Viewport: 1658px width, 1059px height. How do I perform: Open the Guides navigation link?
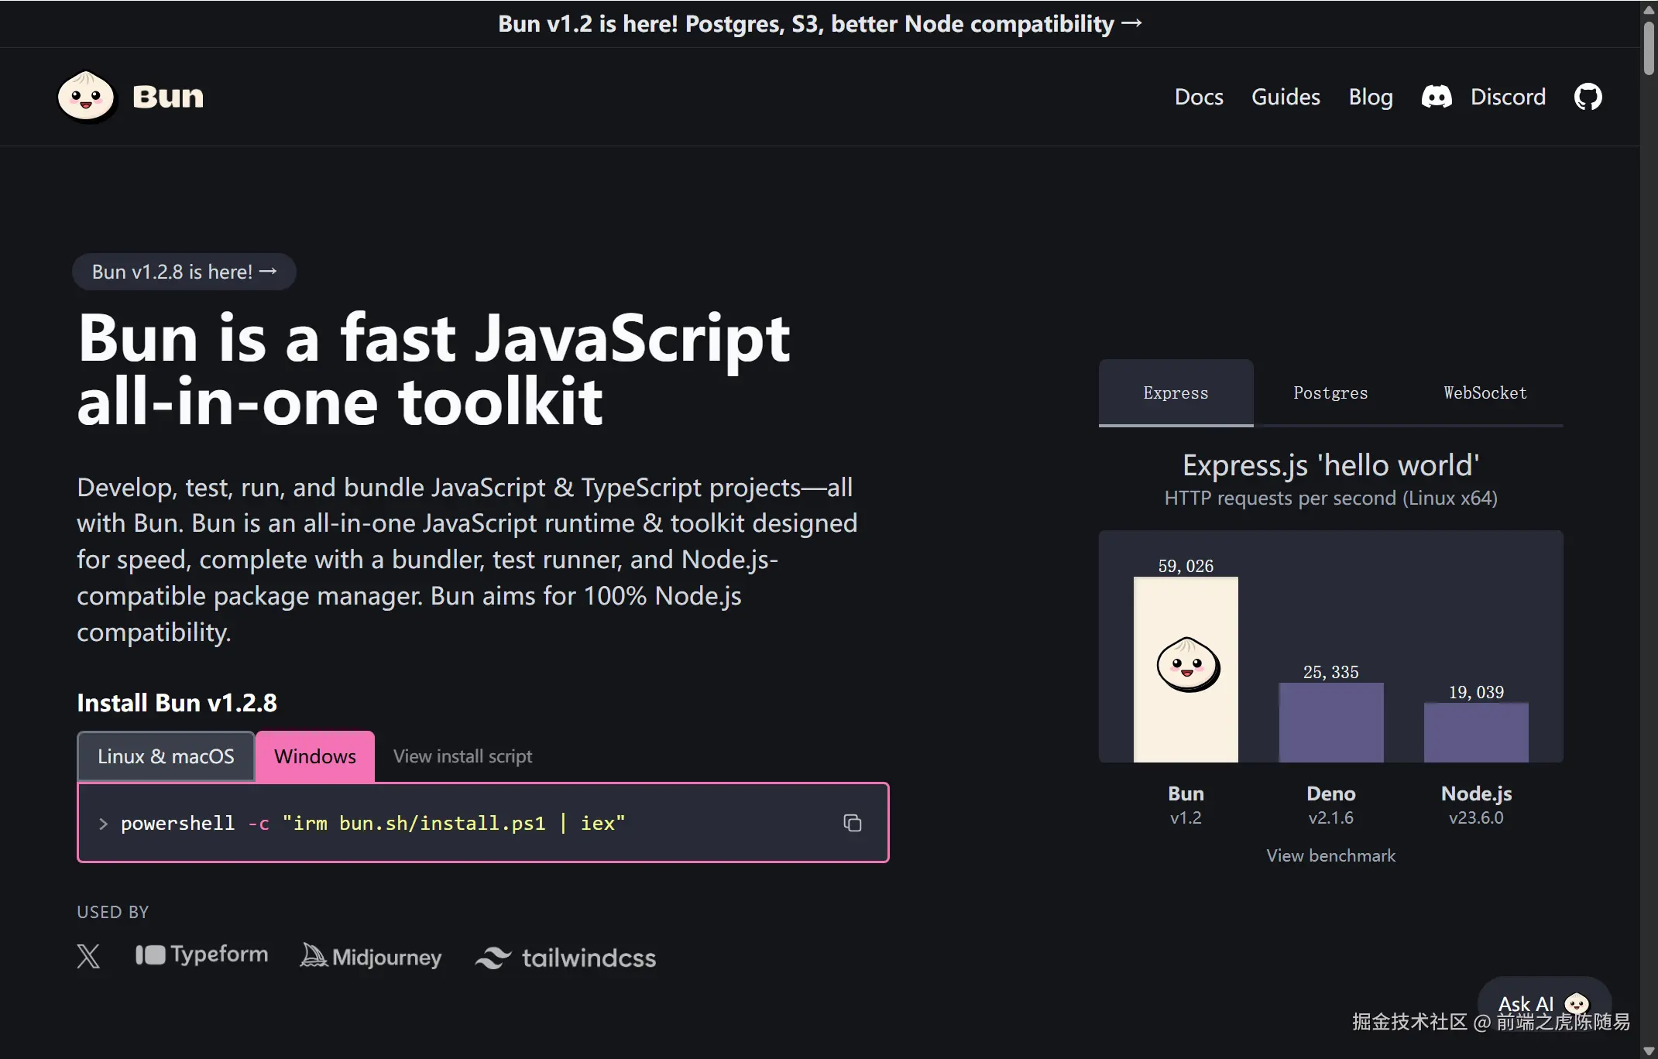point(1286,97)
